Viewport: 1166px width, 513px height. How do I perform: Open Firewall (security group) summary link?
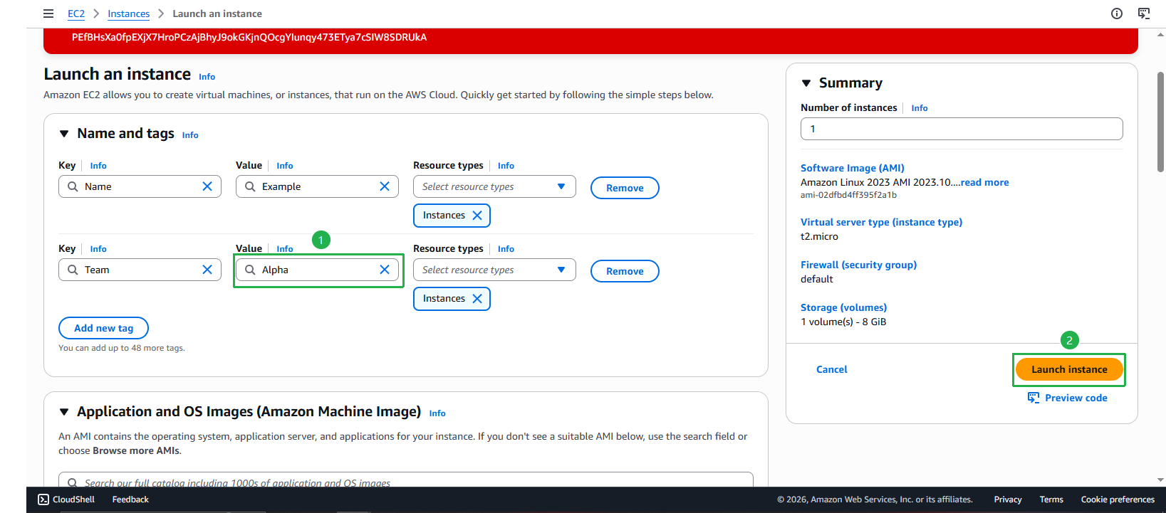tap(858, 265)
